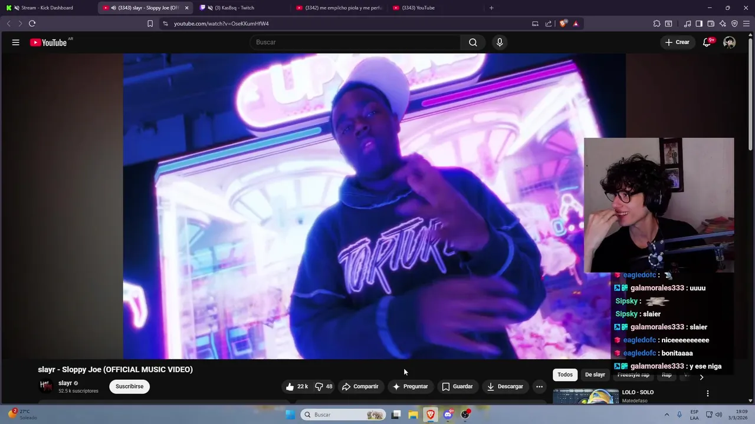
Task: Open the YouTube hamburger guide menu
Action: 16,42
